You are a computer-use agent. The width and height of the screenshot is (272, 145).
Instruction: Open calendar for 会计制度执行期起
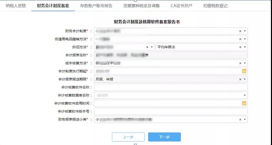point(244,71)
